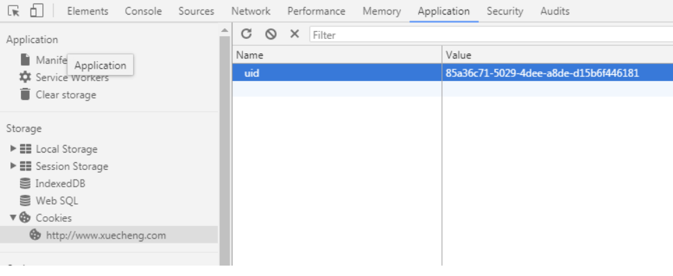This screenshot has height=276, width=673.
Task: Sort by the Value column header
Action: click(x=558, y=55)
